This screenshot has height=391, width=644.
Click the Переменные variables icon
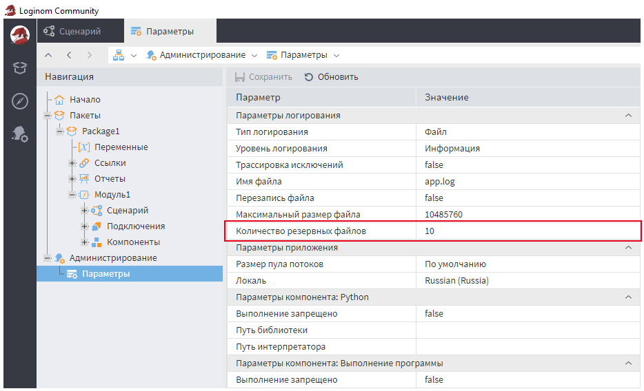coord(84,147)
